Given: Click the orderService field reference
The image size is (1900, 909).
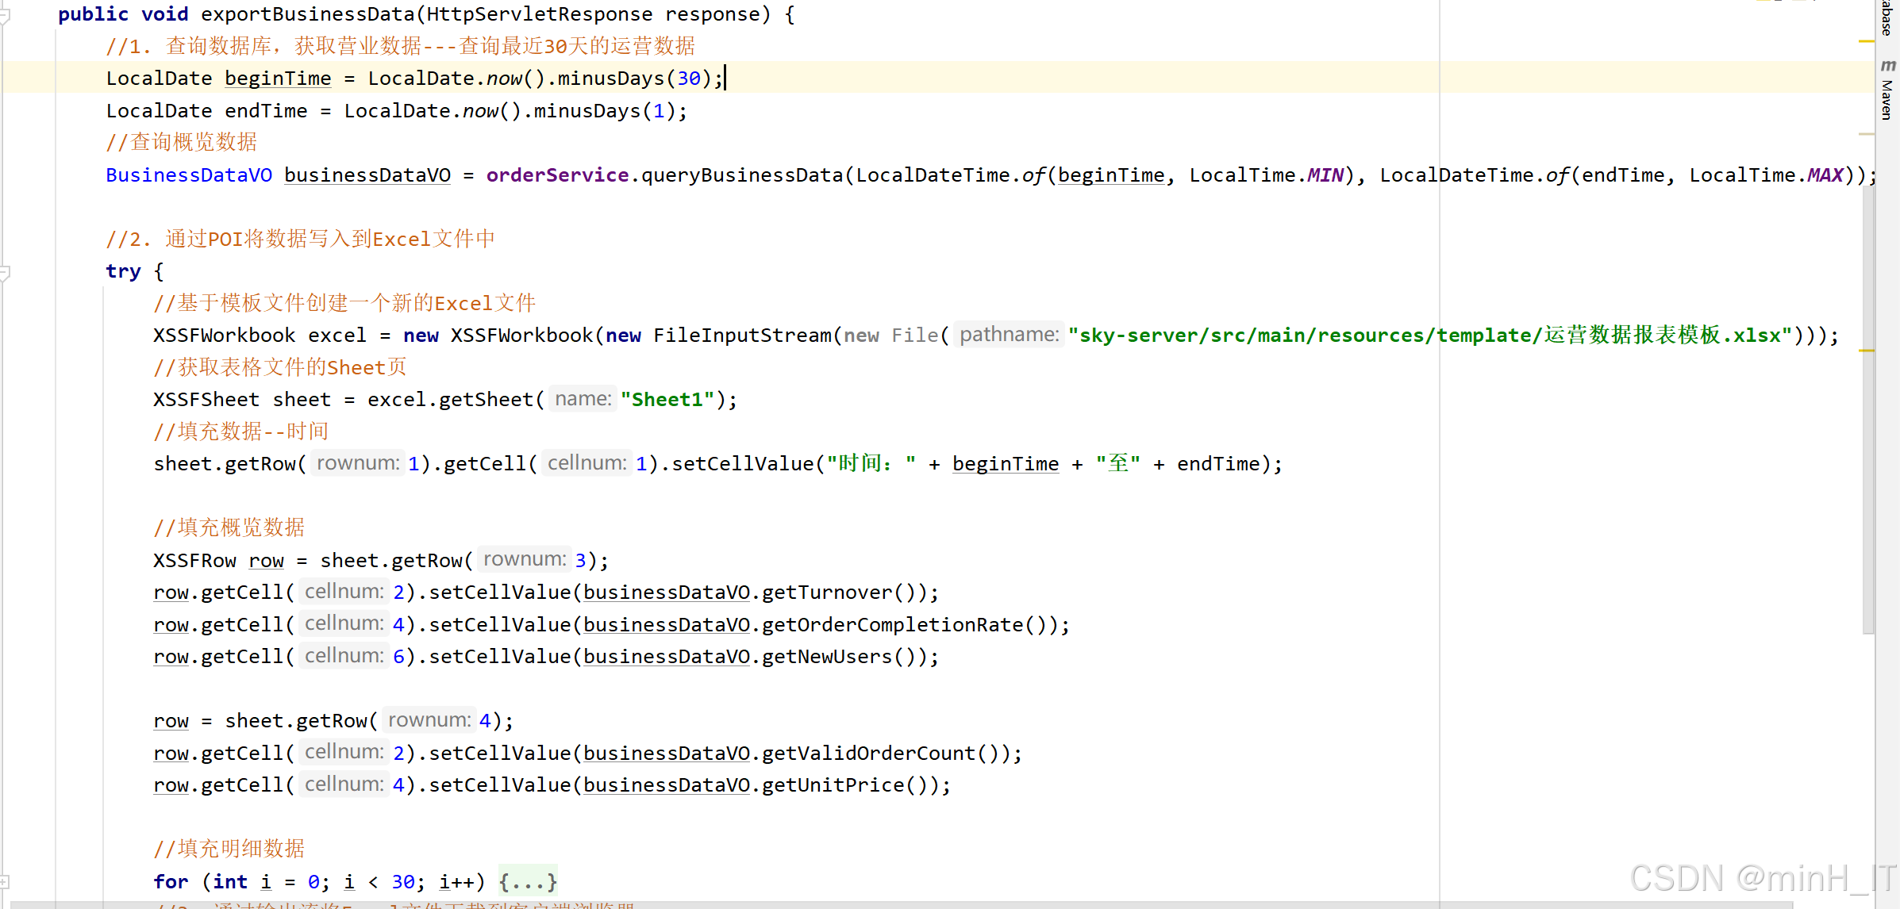Looking at the screenshot, I should pos(557,175).
